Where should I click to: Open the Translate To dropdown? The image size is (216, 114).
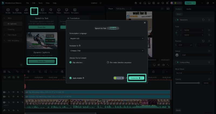pyautogui.click(x=106, y=51)
